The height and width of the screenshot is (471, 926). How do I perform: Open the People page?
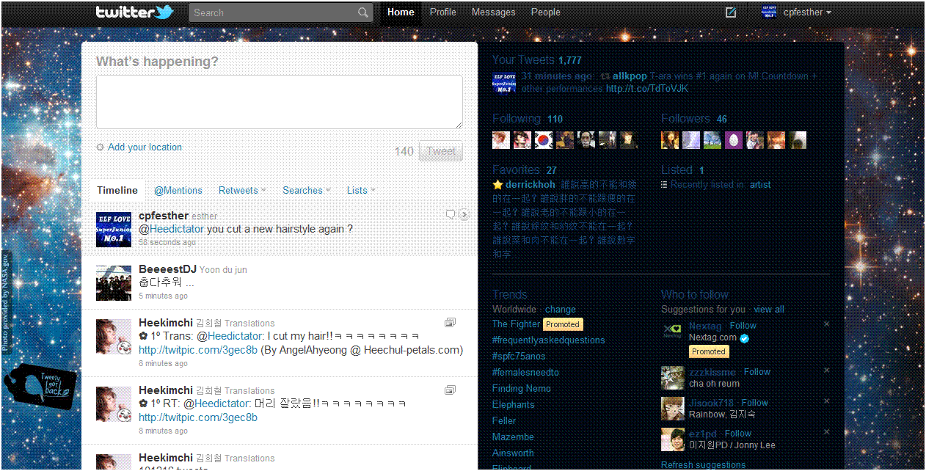pos(545,12)
